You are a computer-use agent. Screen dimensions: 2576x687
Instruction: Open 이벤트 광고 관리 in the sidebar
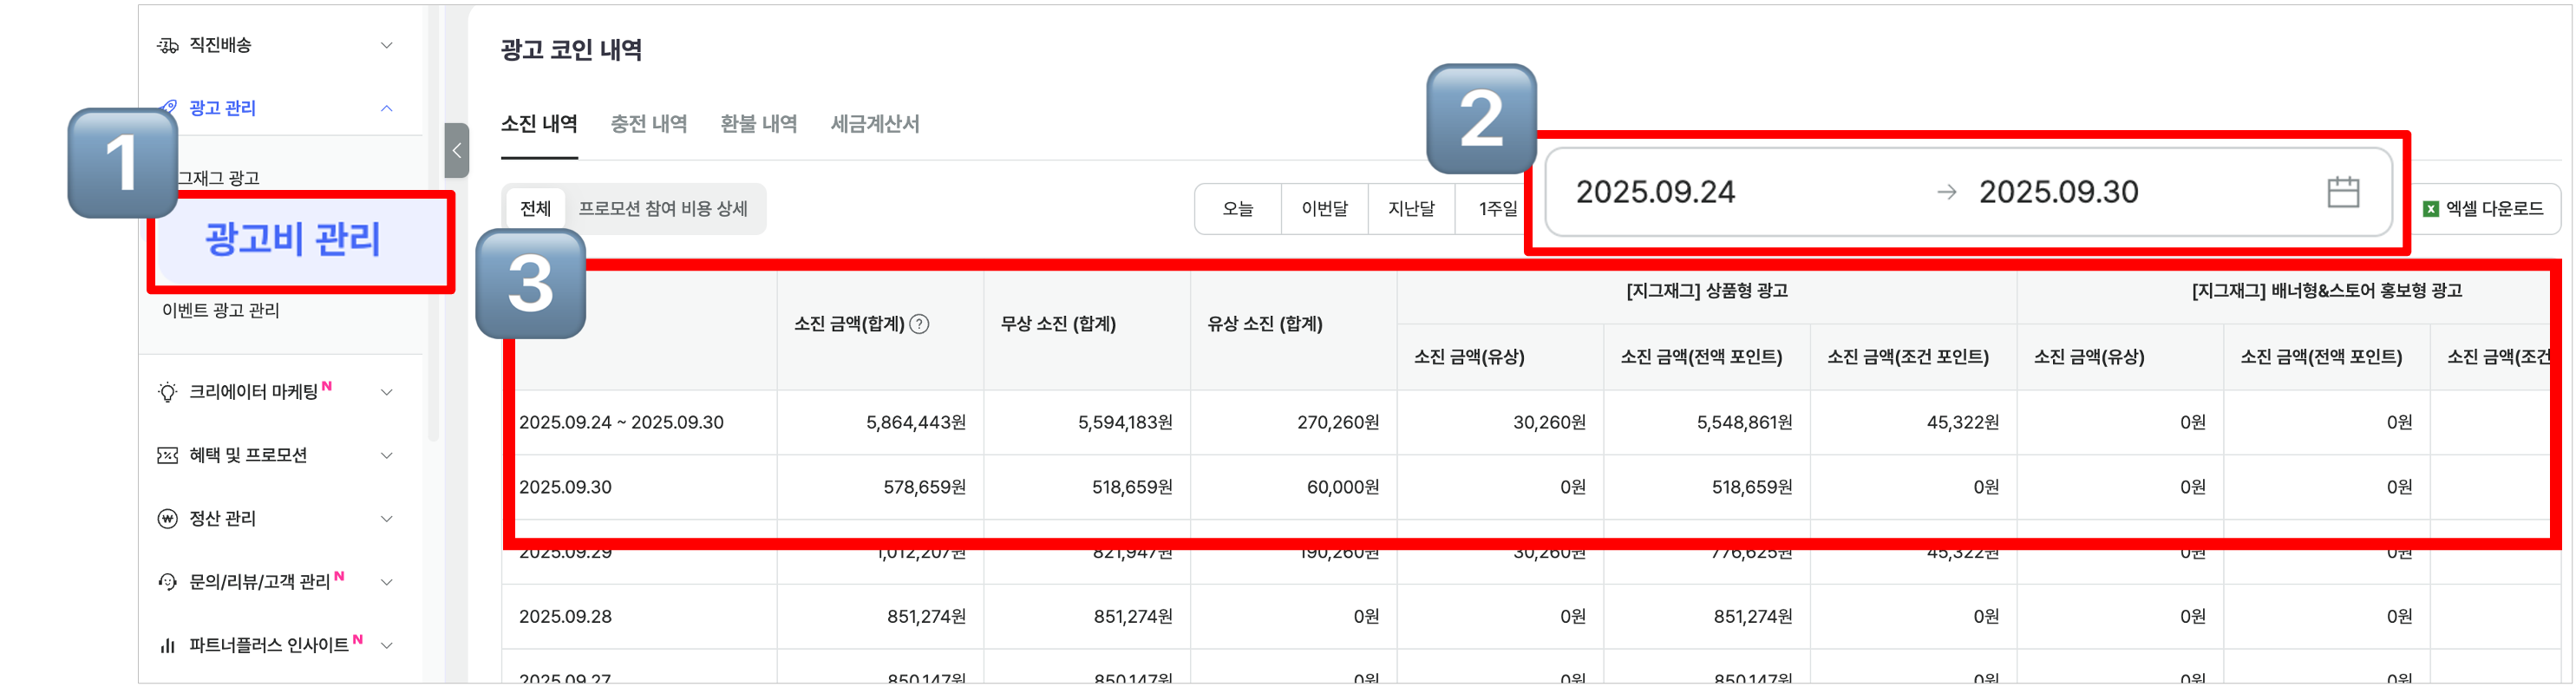coord(221,311)
